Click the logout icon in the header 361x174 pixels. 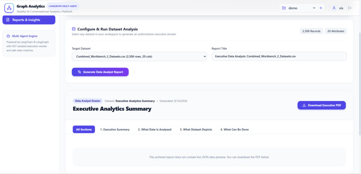click(x=350, y=8)
